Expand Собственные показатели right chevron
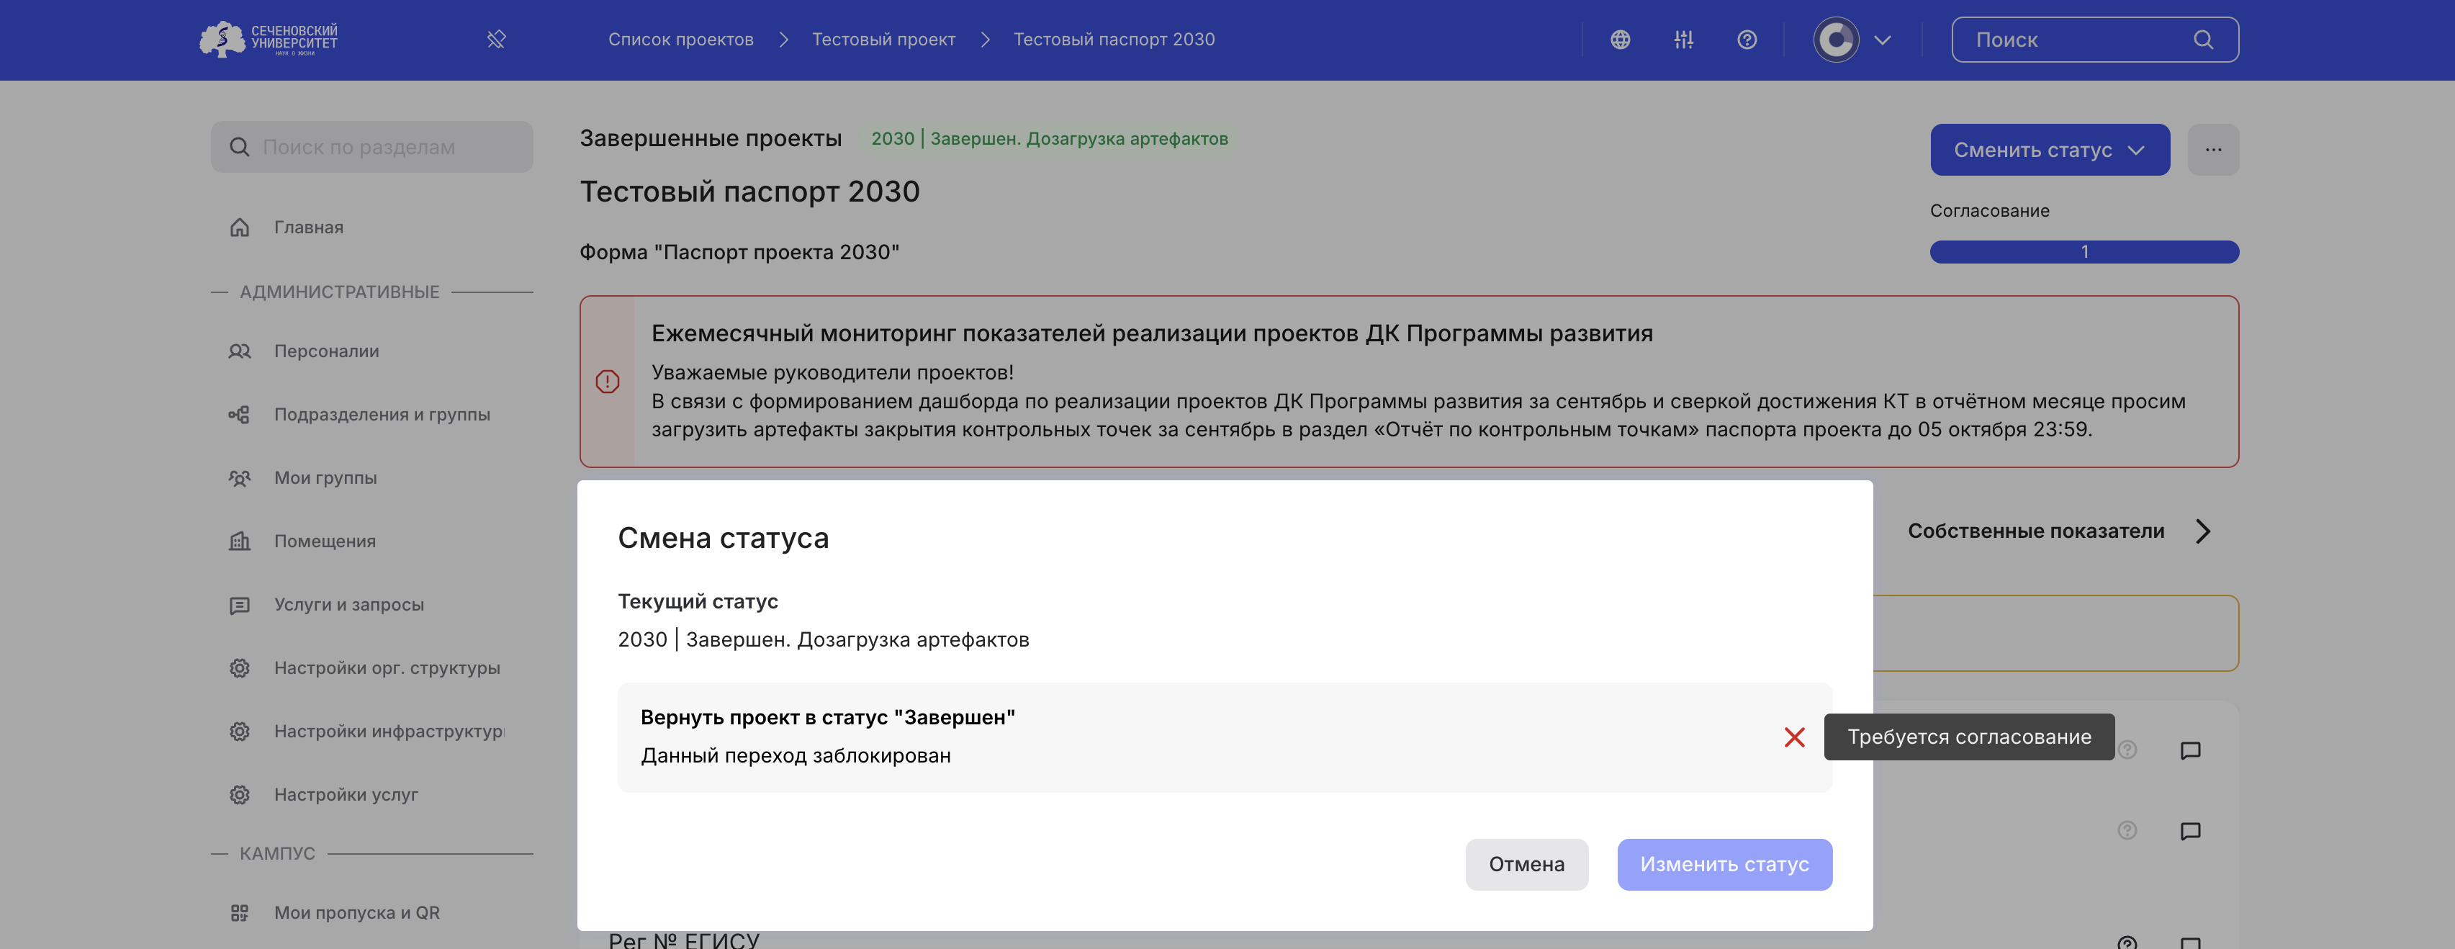Screen dimensions: 2455x949 2202,531
